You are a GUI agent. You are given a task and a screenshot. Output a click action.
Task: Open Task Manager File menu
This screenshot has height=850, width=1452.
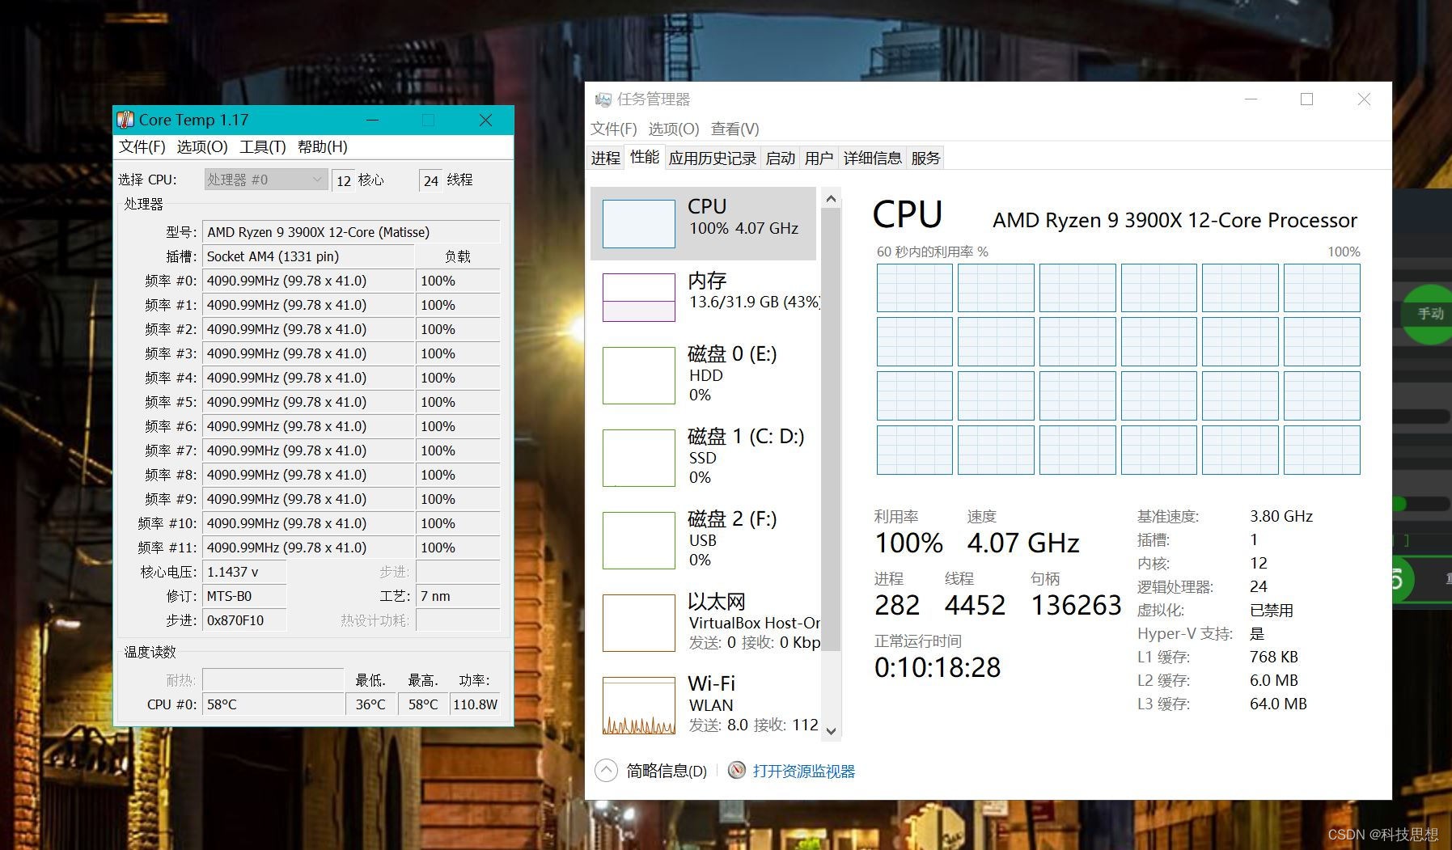tap(614, 129)
